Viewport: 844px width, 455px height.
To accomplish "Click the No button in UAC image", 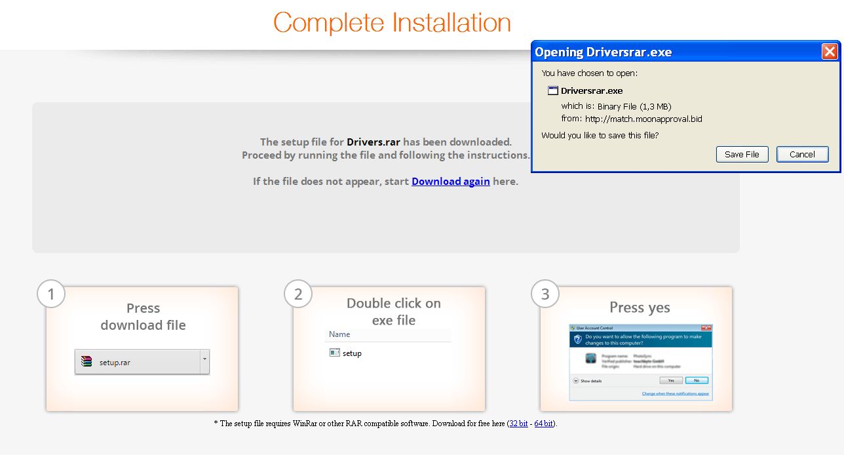I will coord(697,380).
